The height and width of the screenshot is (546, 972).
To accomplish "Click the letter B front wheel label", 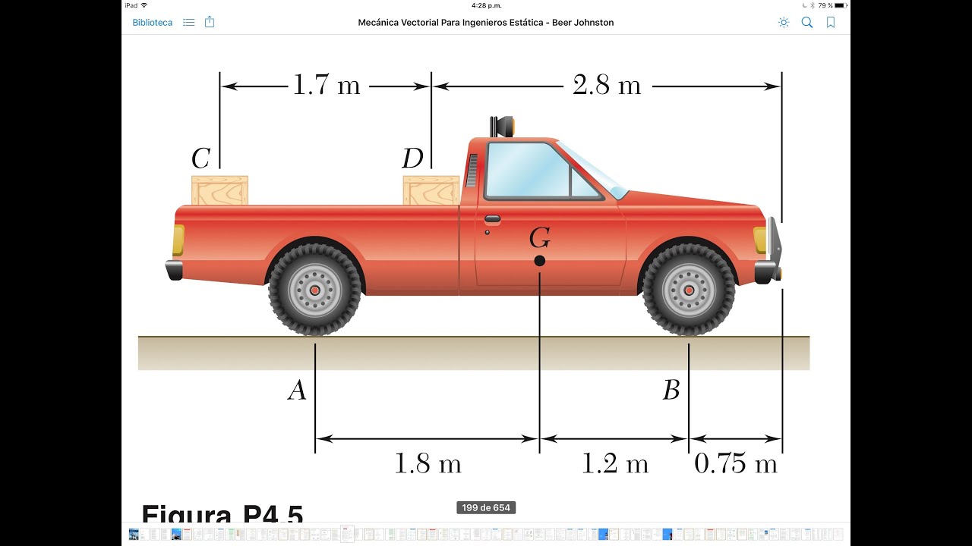I will click(x=671, y=390).
